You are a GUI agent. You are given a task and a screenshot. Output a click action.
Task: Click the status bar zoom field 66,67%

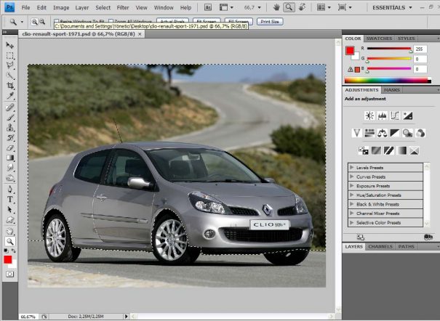[x=28, y=317]
